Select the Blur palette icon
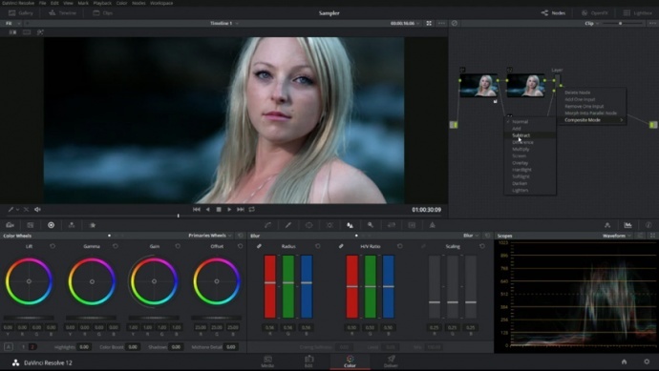 point(350,225)
